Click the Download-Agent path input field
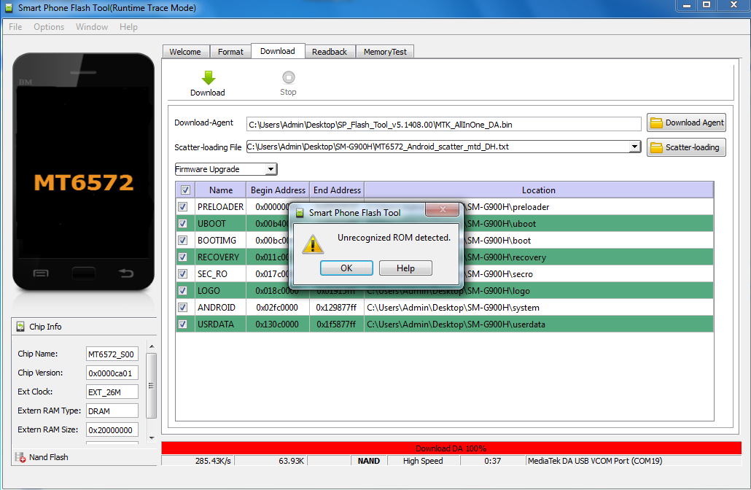The image size is (751, 490). point(443,125)
